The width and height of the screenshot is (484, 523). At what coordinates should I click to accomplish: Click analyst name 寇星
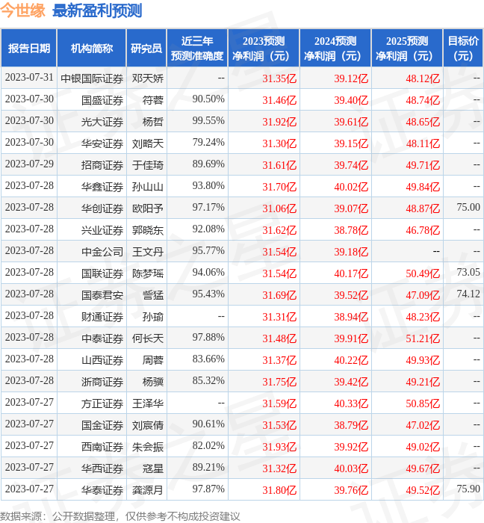pos(153,469)
